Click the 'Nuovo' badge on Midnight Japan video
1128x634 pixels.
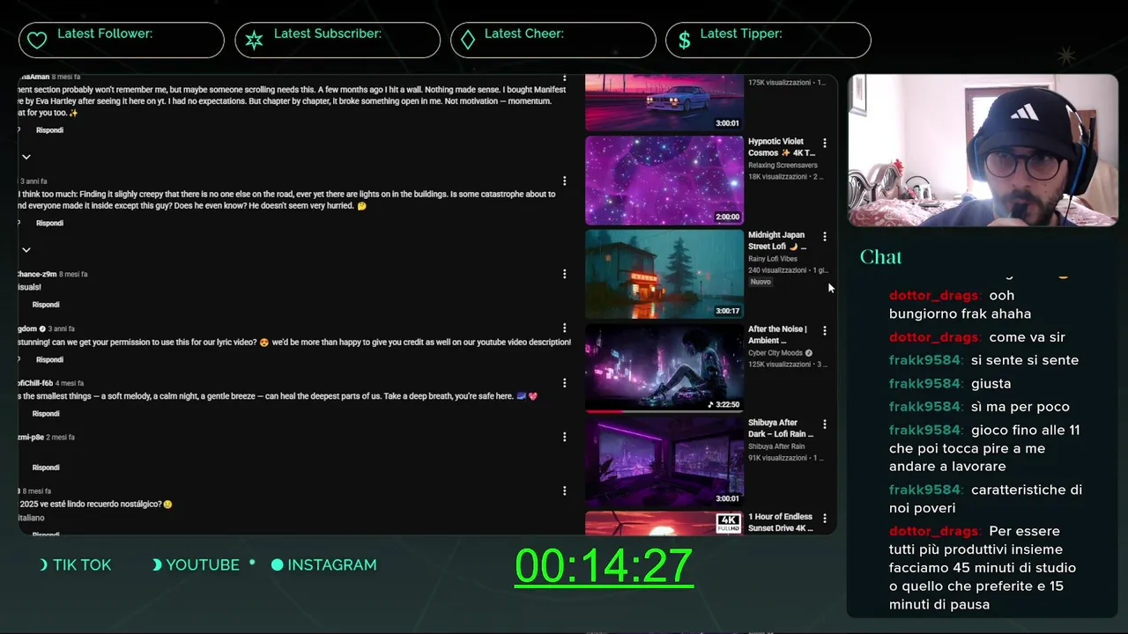tap(761, 282)
